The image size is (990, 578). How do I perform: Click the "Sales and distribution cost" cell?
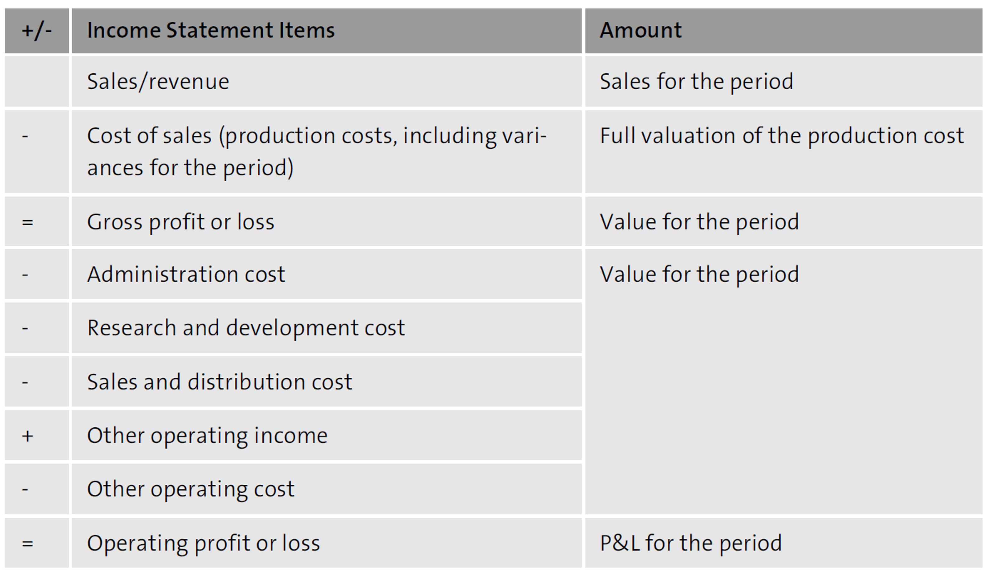220,382
